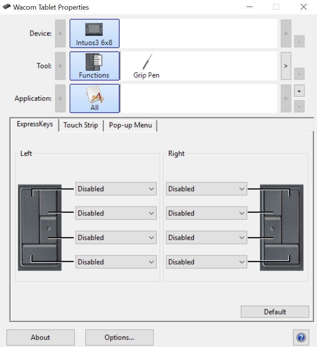
Task: Expand the top Right ExpressKey dropdown
Action: [x=206, y=189]
